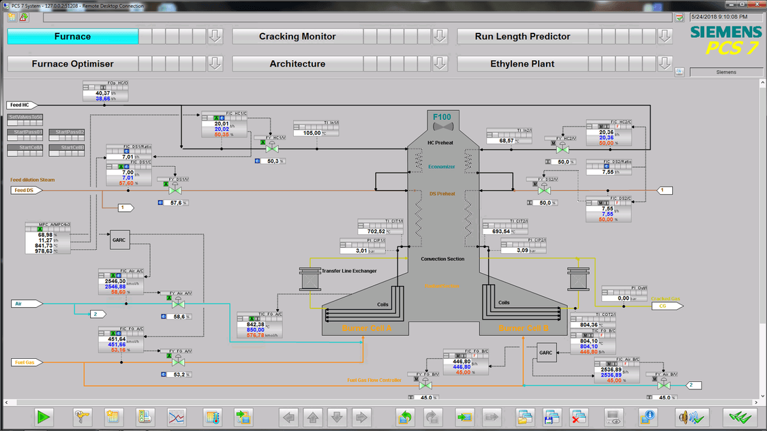This screenshot has width=767, height=431.
Task: Click the horn alarm acknowledge icon
Action: point(691,417)
